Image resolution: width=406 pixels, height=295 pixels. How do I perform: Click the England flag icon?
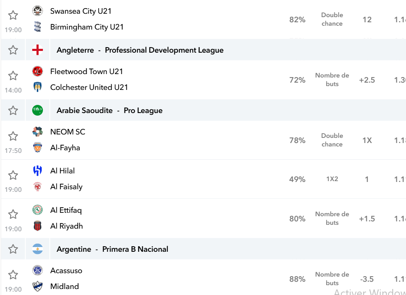tap(37, 50)
